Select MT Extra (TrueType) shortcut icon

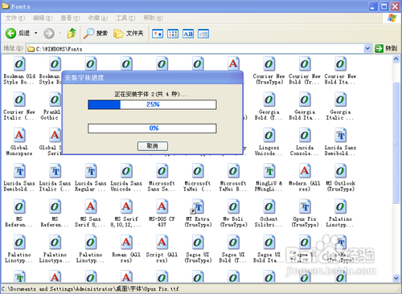click(197, 206)
